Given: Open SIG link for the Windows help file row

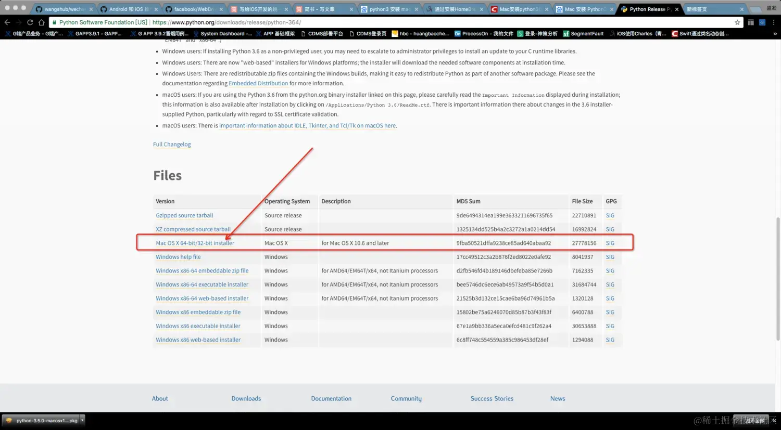Looking at the screenshot, I should (x=610, y=257).
